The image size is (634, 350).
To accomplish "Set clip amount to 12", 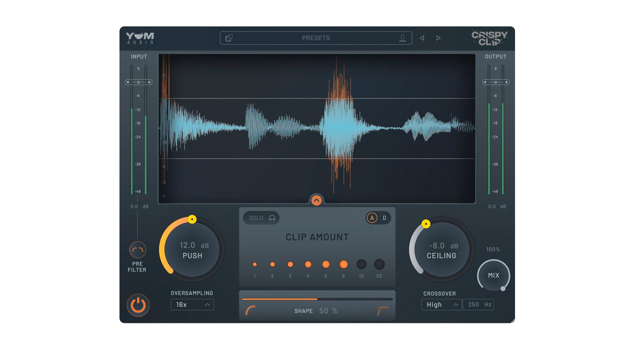I will pyautogui.click(x=361, y=264).
